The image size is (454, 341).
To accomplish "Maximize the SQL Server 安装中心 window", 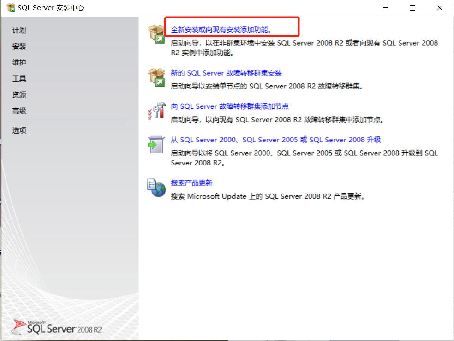I will (x=412, y=8).
